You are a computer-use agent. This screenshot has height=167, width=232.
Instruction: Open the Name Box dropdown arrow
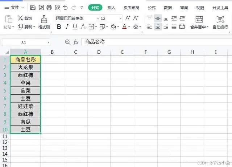click(48, 42)
